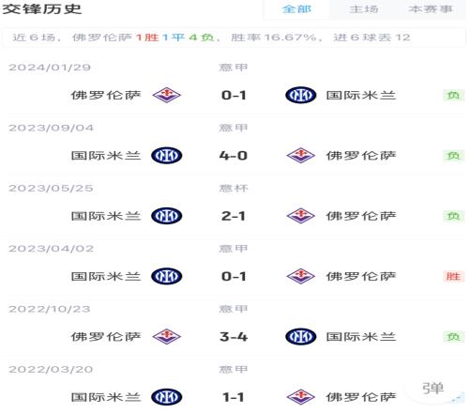Viewport: 469px width, 413px height.
Task: Click the red 胜 result badge
Action: [x=453, y=276]
